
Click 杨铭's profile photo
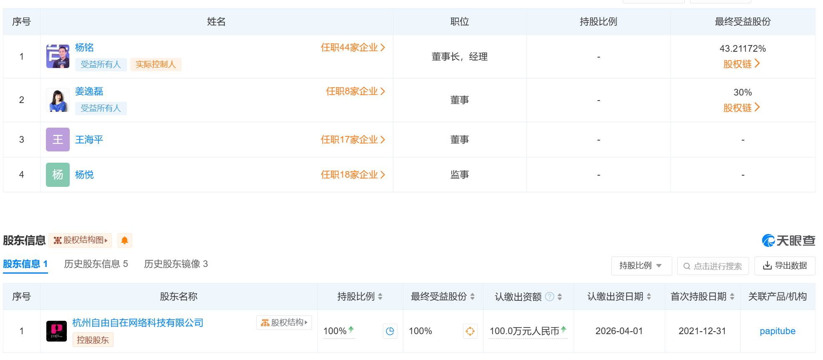[58, 56]
